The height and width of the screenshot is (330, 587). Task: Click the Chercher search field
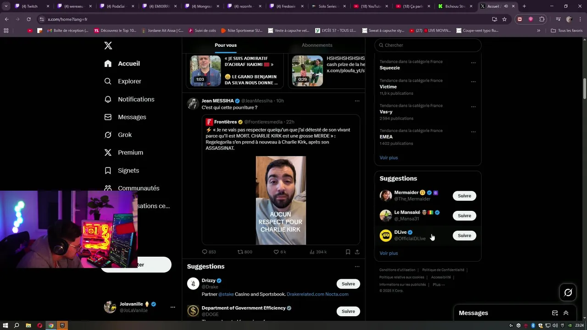click(x=428, y=45)
